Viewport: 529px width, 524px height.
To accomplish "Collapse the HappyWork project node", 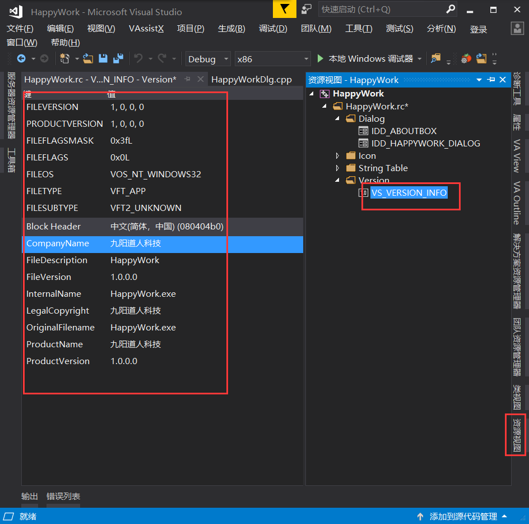I will pyautogui.click(x=312, y=94).
